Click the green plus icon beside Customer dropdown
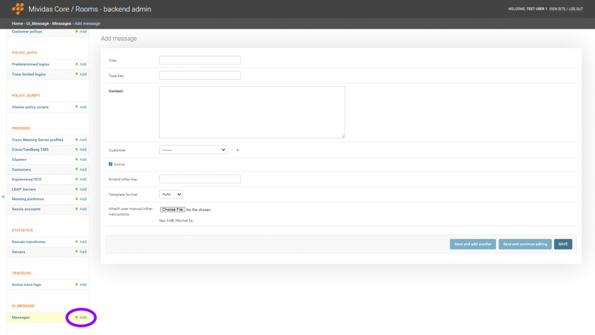Image resolution: width=595 pixels, height=335 pixels. 238,150
